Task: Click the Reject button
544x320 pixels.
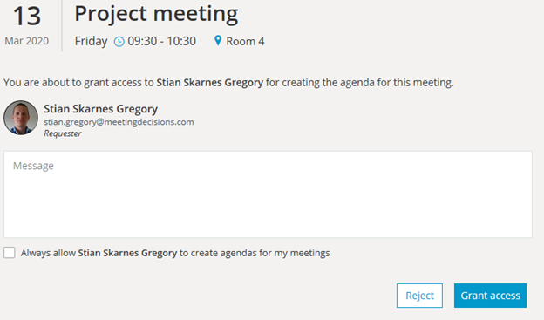Action: pyautogui.click(x=419, y=296)
